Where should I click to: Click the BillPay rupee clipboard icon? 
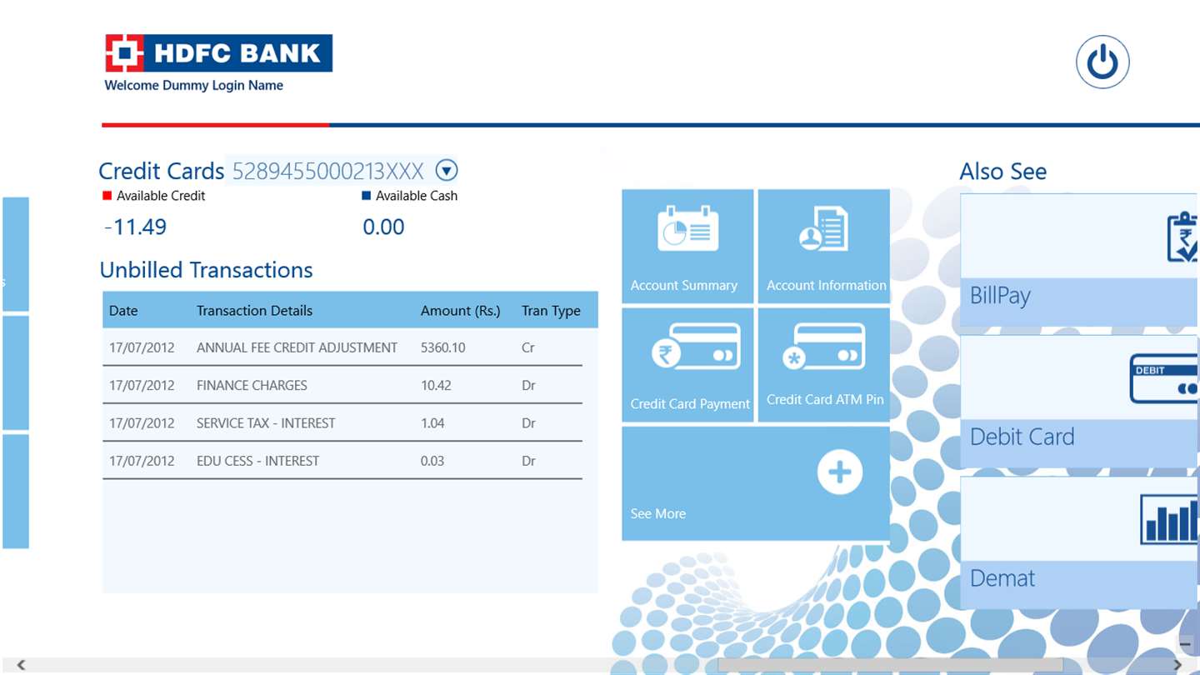[x=1182, y=237]
